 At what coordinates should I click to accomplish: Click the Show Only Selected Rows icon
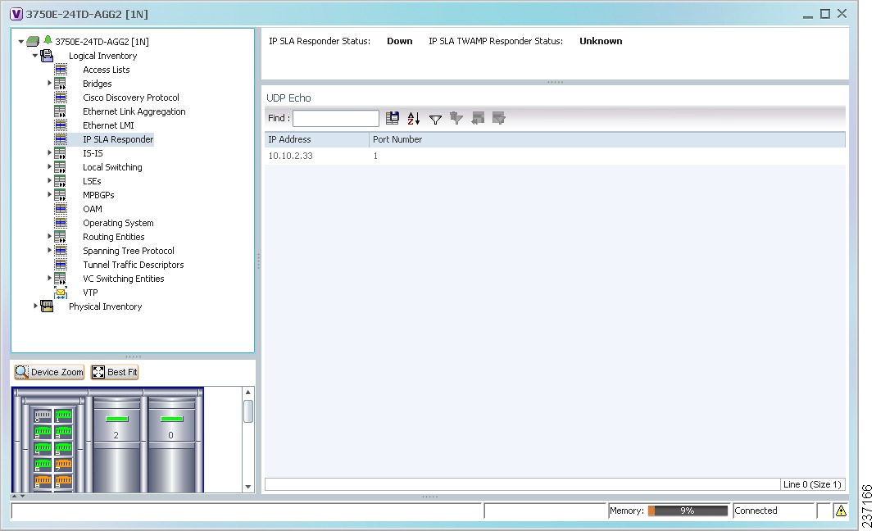pos(499,118)
